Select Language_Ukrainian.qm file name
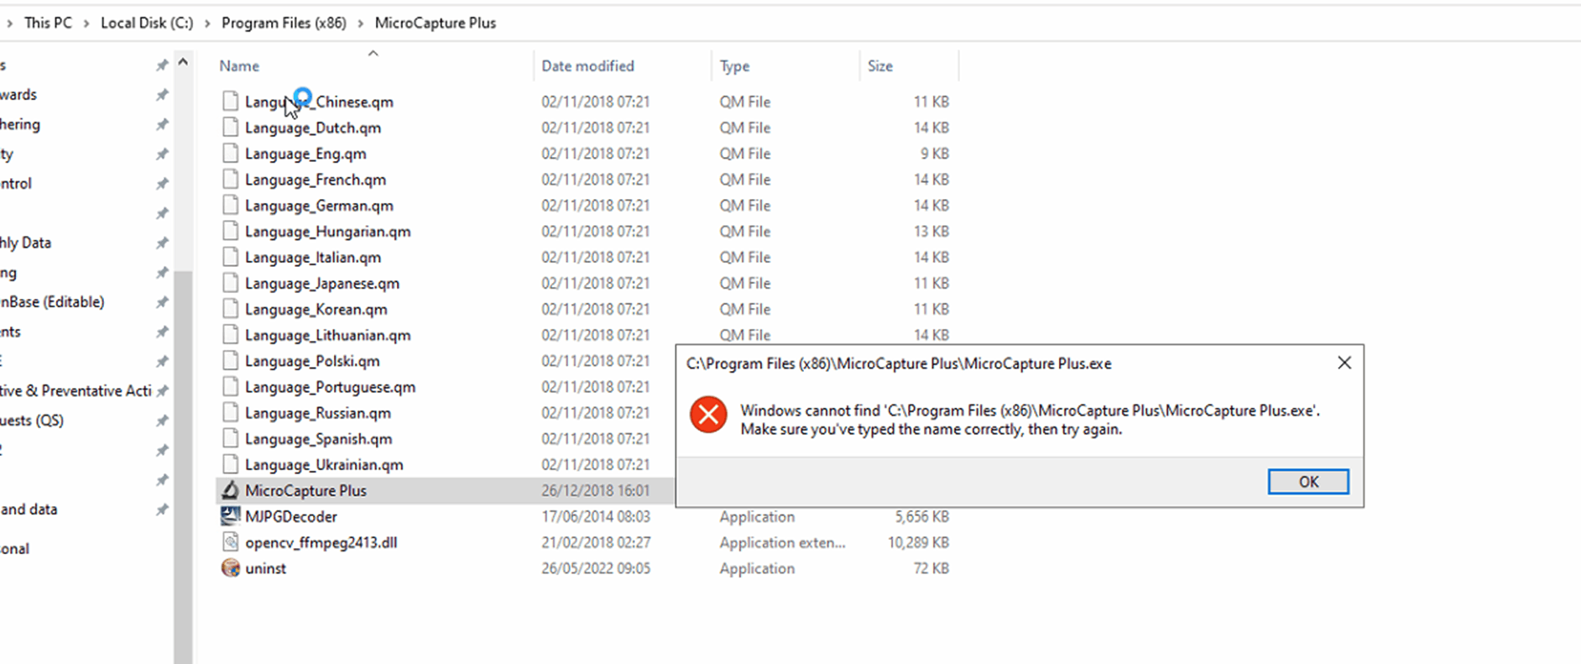Image resolution: width=1581 pixels, height=664 pixels. (324, 465)
